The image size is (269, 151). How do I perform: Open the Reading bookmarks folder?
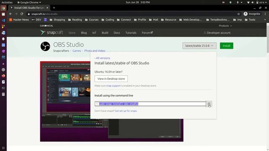(75, 20)
